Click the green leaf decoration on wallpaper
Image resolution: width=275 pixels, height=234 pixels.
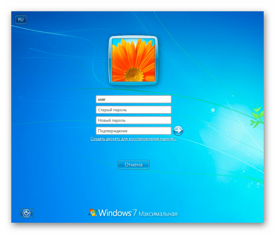256,115
